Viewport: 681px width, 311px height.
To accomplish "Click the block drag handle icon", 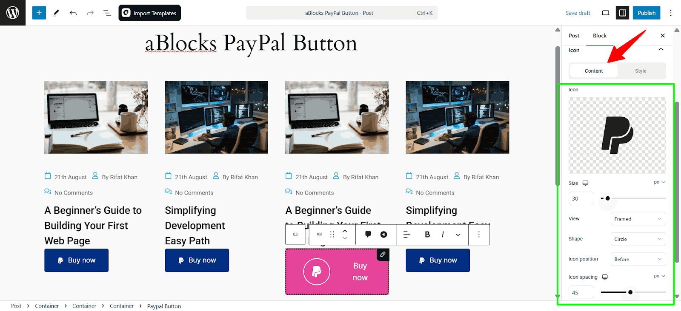I will [x=332, y=235].
